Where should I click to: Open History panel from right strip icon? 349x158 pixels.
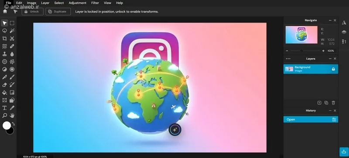(344, 41)
